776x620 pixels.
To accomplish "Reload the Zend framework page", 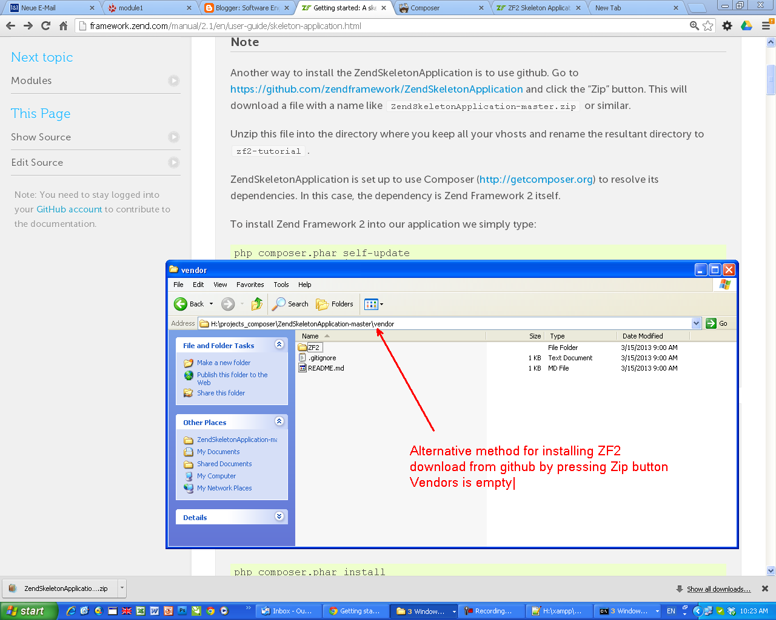I will tap(45, 26).
